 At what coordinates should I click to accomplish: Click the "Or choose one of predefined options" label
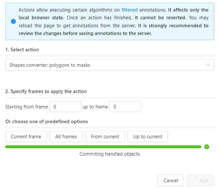(46, 122)
